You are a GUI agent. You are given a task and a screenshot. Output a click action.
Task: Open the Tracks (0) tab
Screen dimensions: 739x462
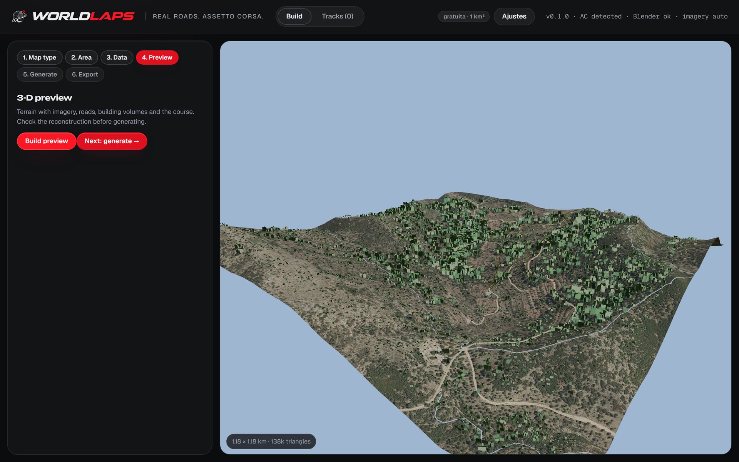(x=338, y=16)
